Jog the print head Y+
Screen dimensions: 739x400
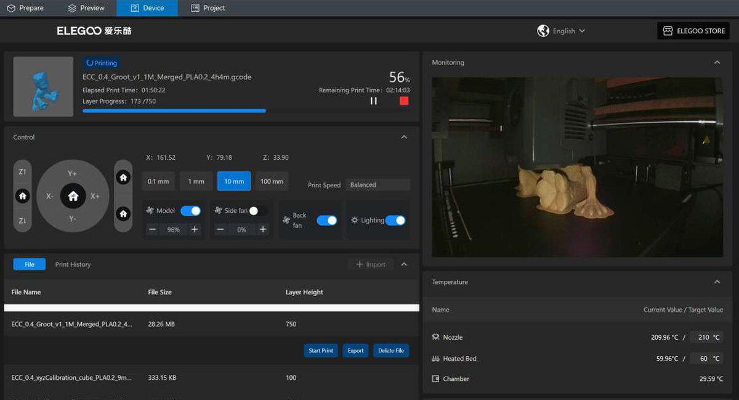73,174
